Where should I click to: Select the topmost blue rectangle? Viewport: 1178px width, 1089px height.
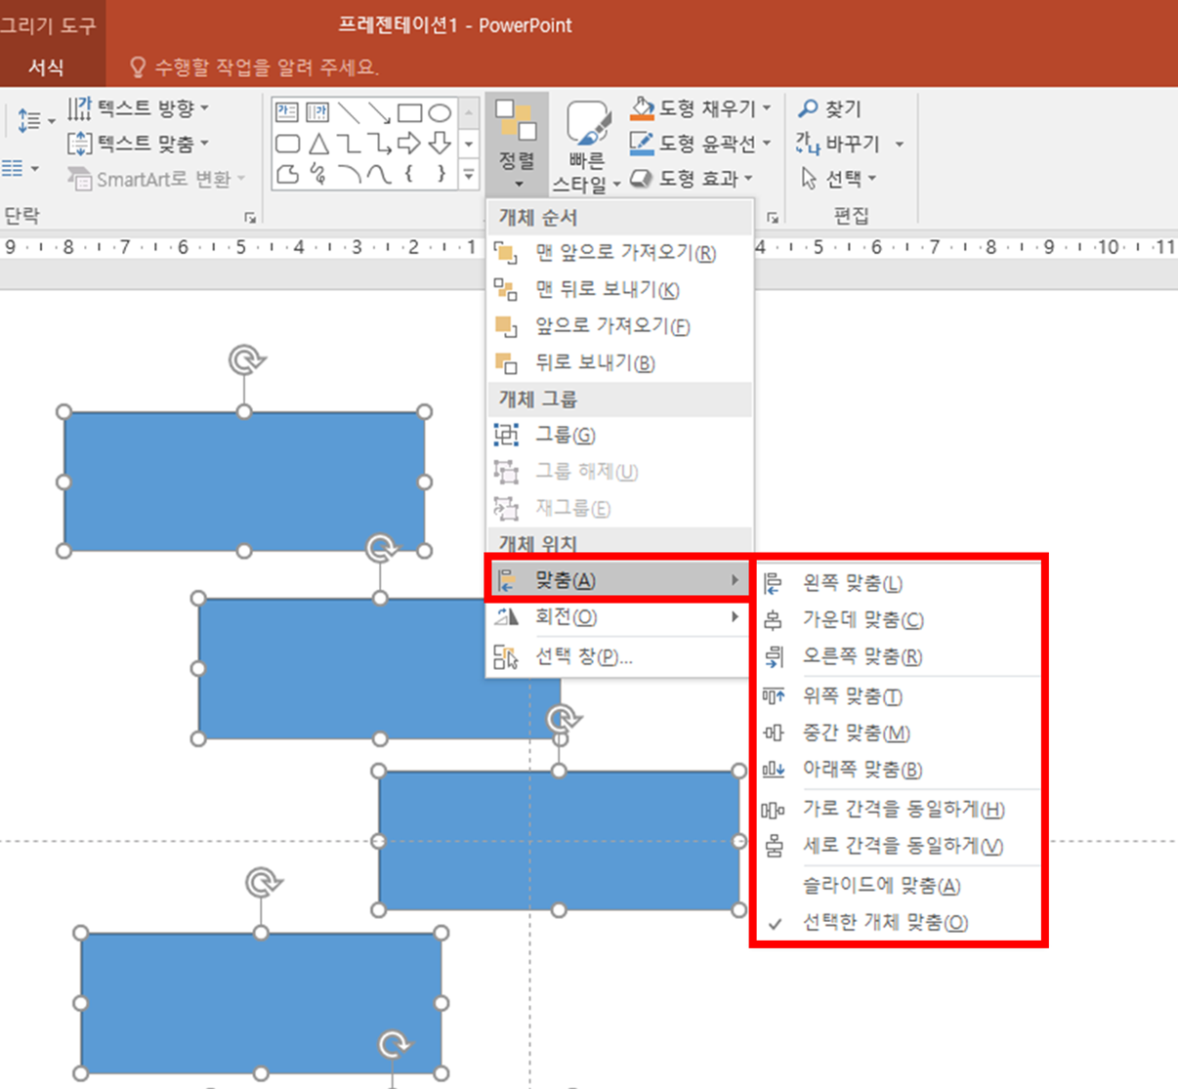coord(244,482)
